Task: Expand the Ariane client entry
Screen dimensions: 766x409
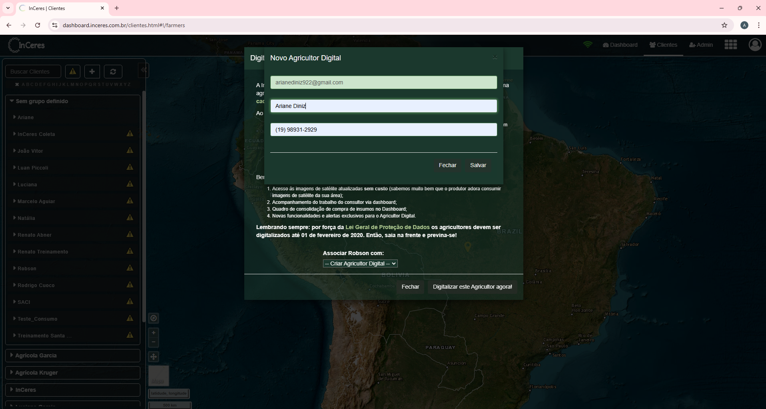Action: [24, 117]
